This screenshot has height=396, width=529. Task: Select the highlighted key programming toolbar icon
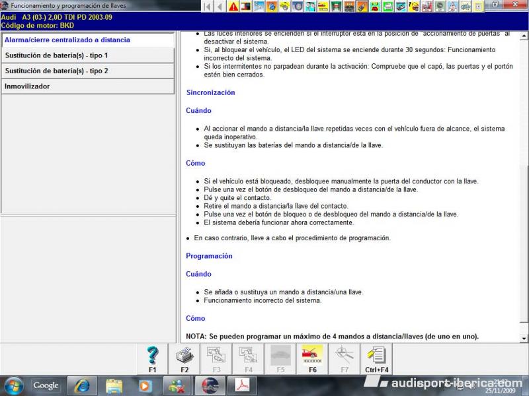click(x=362, y=6)
